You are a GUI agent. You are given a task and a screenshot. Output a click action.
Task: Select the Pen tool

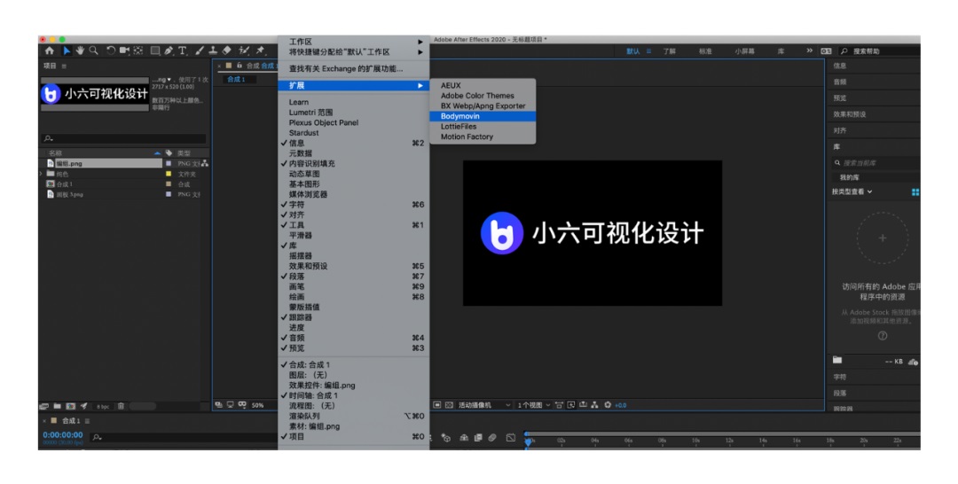click(169, 51)
